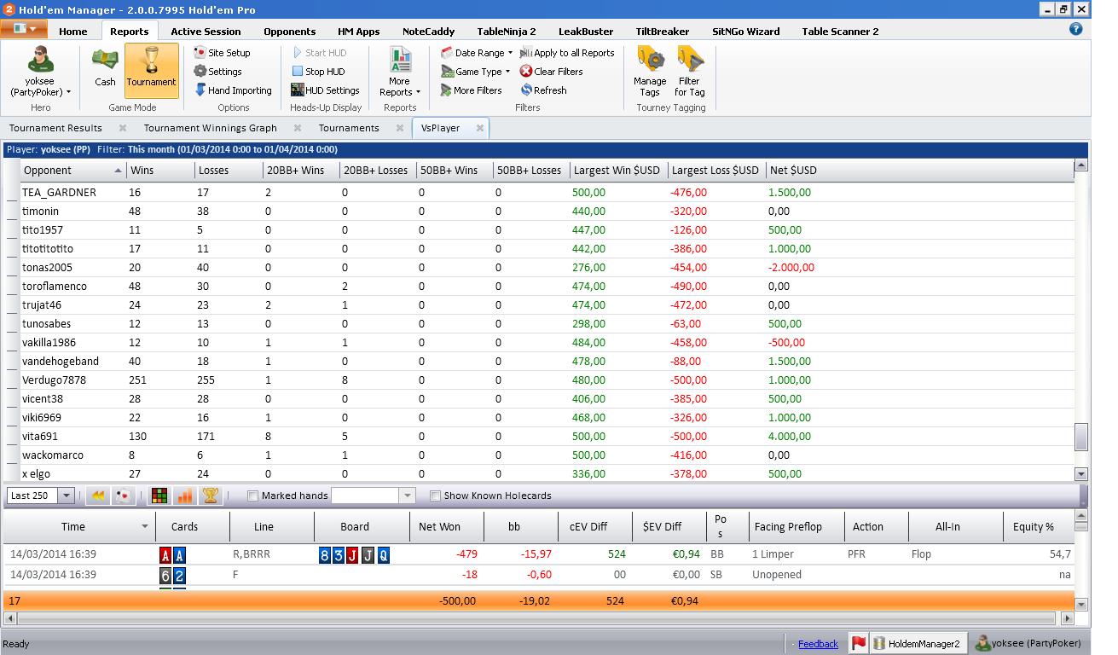Open the Tournament Winnings Graph report tab

point(211,128)
